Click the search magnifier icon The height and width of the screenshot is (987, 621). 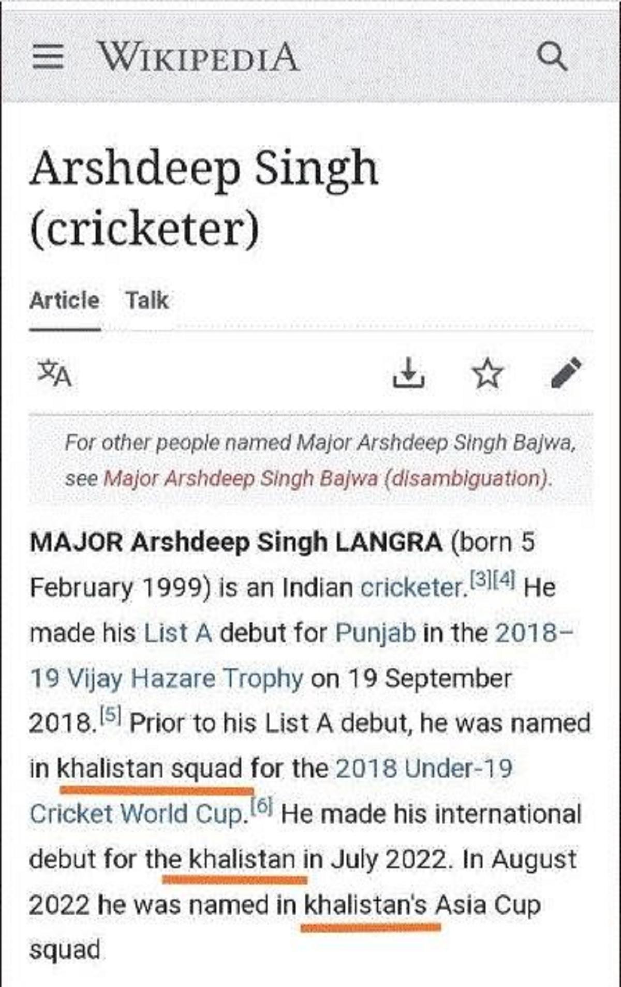pyautogui.click(x=552, y=56)
